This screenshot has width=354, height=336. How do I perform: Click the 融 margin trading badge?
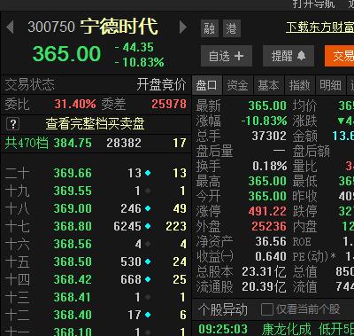210,28
